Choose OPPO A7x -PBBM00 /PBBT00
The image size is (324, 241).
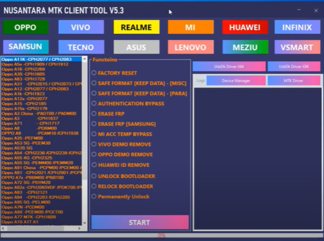pyautogui.click(x=42, y=178)
